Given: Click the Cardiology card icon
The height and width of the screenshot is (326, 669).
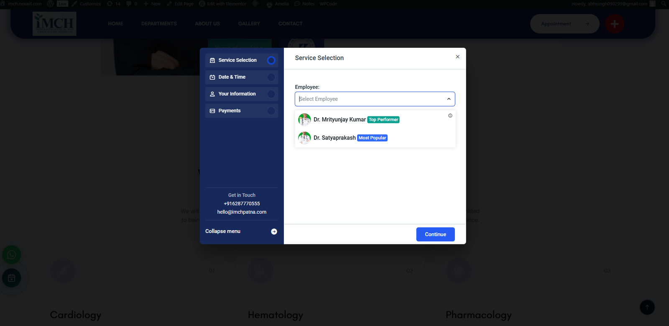Looking at the screenshot, I should click(63, 271).
